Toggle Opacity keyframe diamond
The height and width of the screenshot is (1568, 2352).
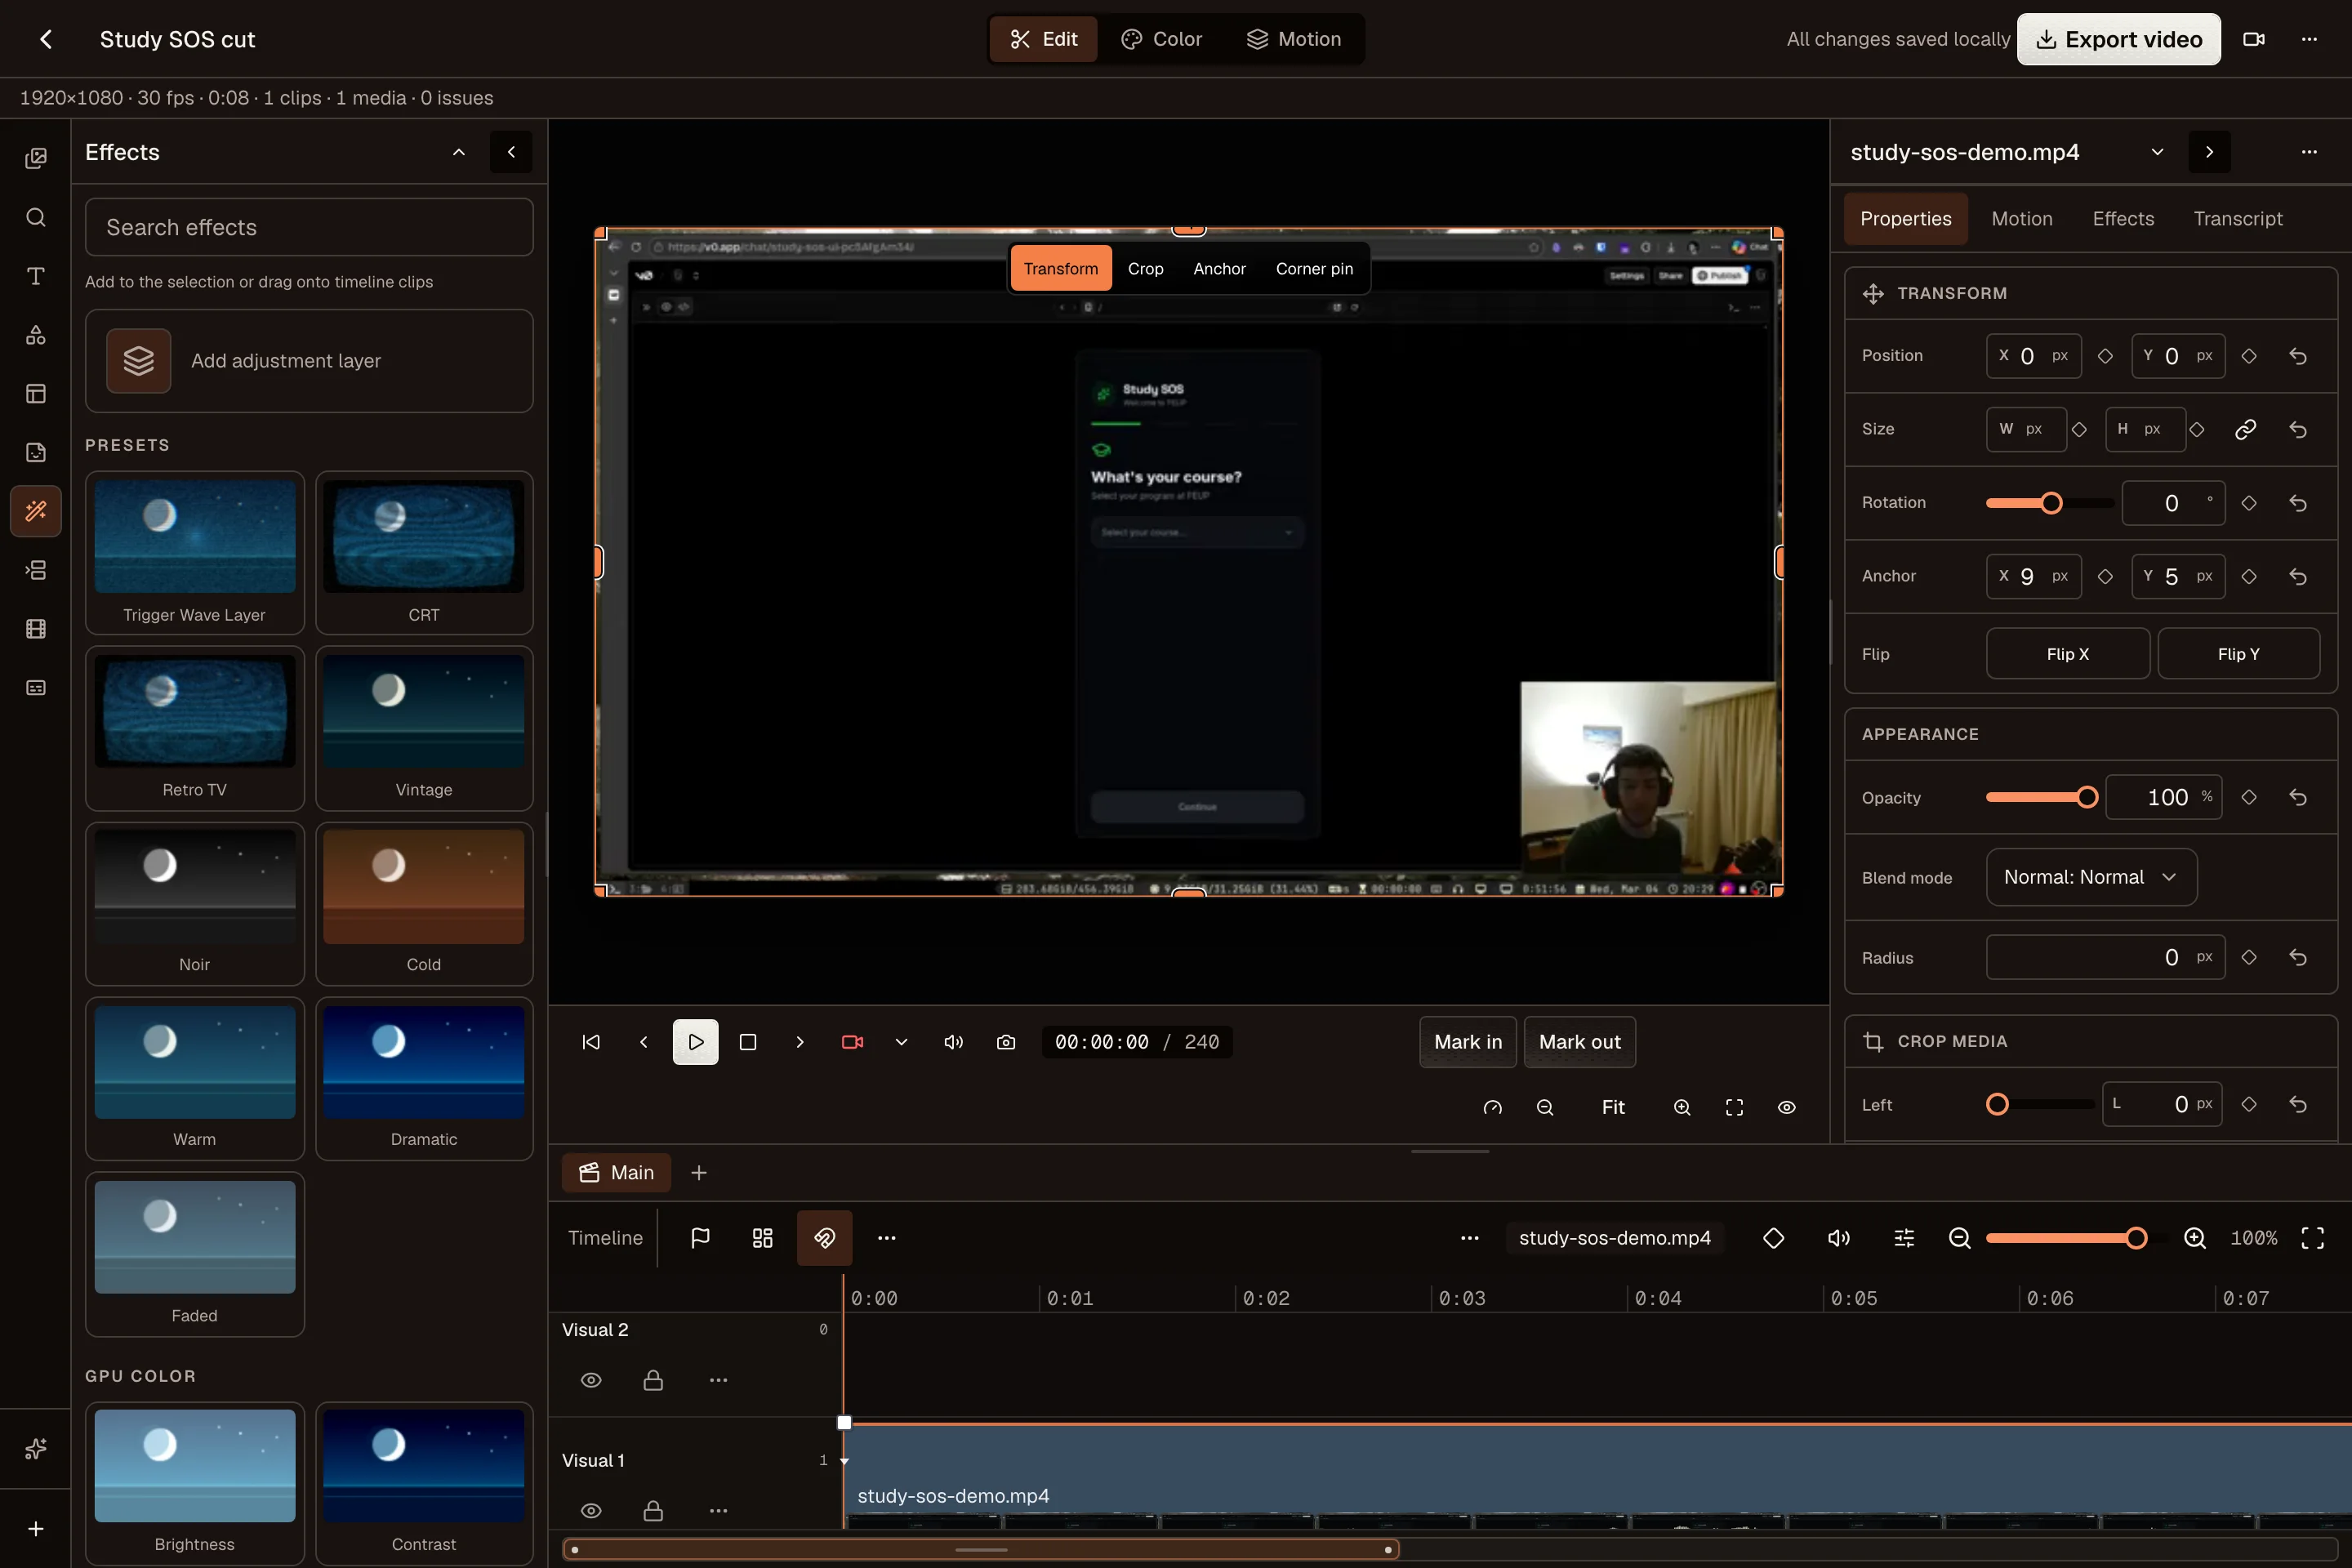(2249, 797)
